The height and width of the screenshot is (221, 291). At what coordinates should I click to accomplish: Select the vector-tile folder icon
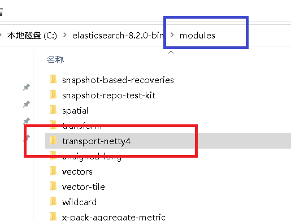[53, 187]
